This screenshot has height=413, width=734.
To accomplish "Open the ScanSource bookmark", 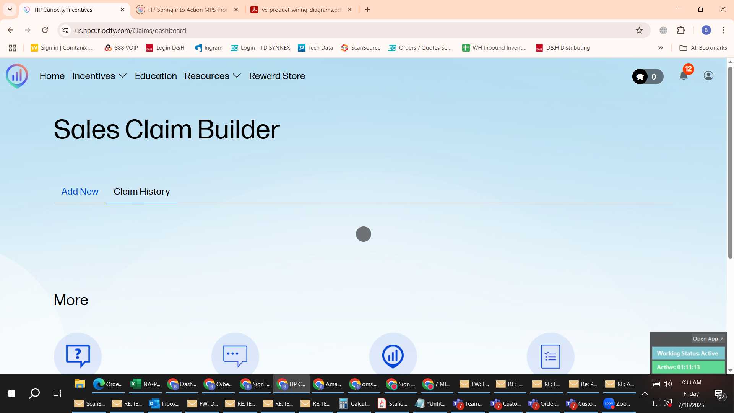I will [361, 48].
